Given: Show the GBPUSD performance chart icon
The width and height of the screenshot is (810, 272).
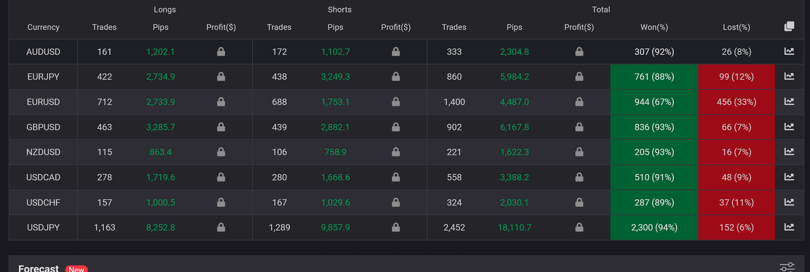Looking at the screenshot, I should click(789, 127).
